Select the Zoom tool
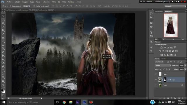Viewport: 187px width, 105px height. (x=3, y=85)
